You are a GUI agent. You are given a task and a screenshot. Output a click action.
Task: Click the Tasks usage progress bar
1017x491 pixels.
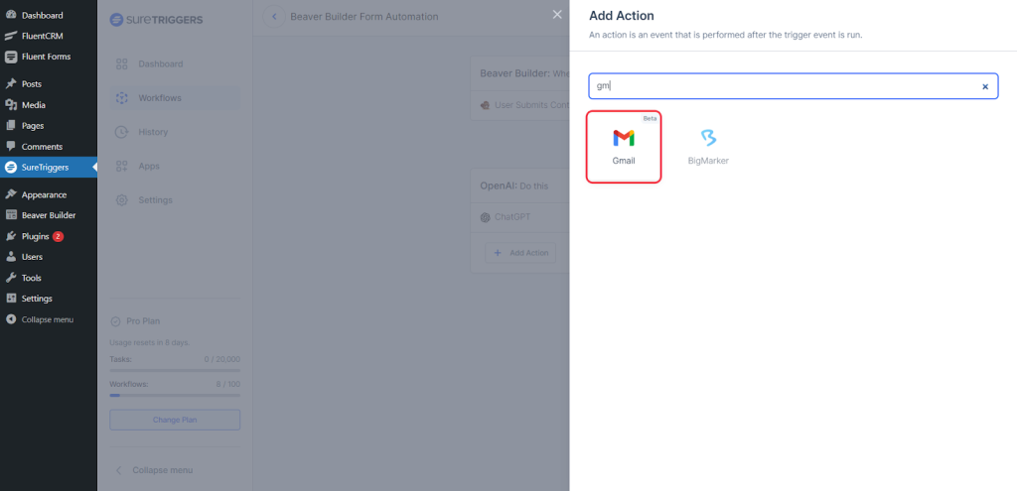(175, 370)
